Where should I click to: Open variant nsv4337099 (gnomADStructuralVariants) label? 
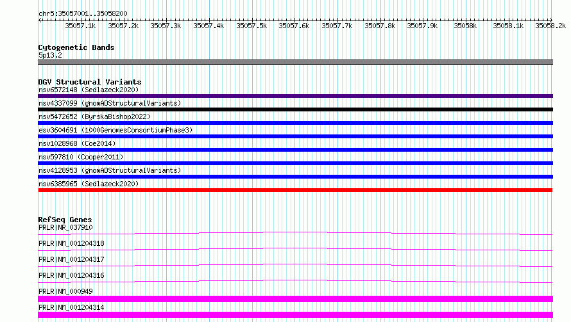pyautogui.click(x=110, y=103)
